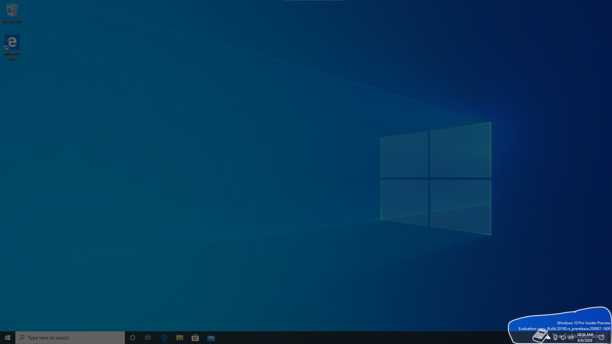Open the Action Center notifications icon
612x344 pixels.
(601, 338)
